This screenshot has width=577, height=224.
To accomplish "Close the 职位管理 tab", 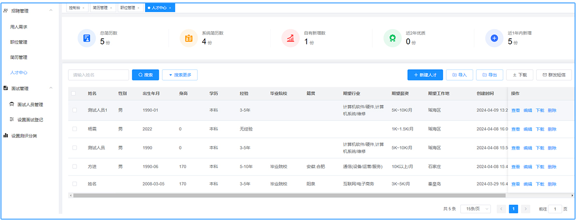I will coord(138,8).
